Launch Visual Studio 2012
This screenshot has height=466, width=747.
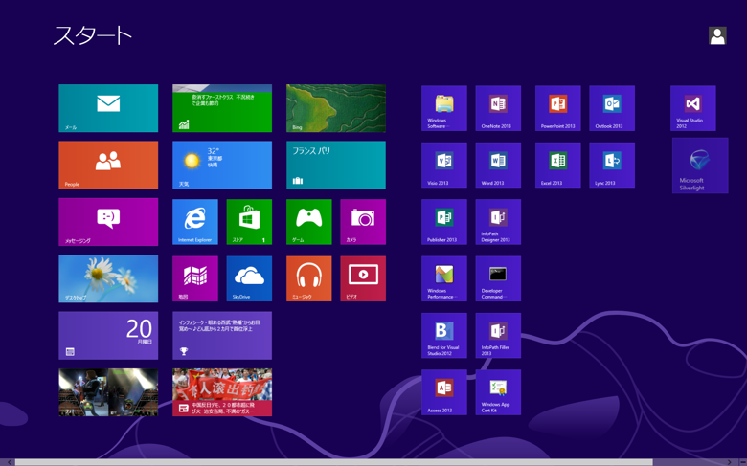692,108
